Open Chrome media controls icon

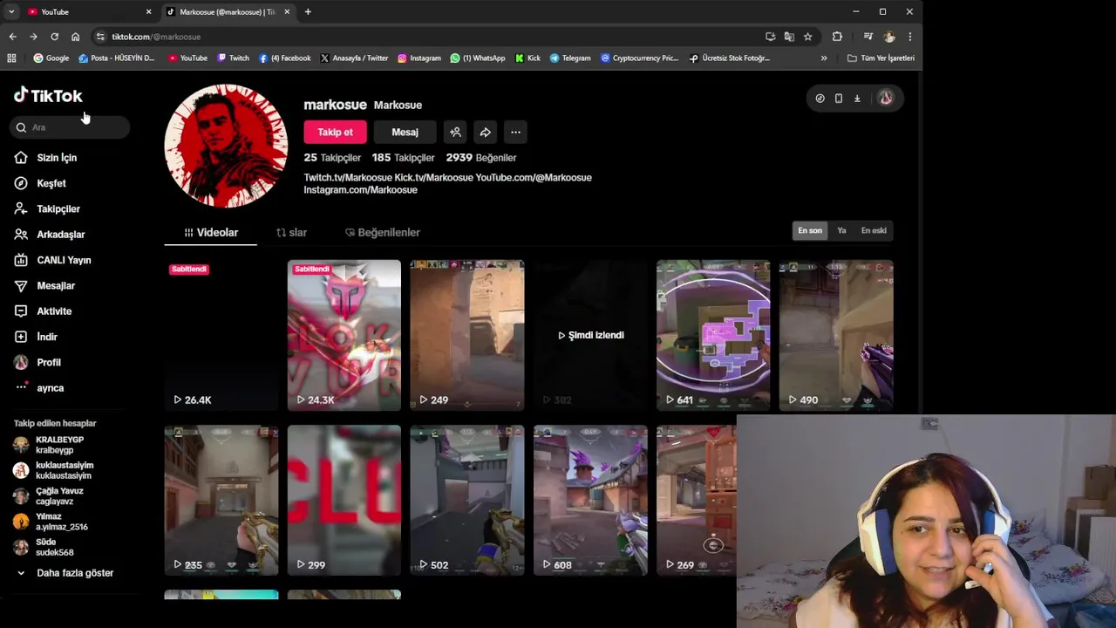pyautogui.click(x=868, y=37)
